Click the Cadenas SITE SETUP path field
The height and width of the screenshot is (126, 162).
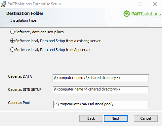pos(101,89)
